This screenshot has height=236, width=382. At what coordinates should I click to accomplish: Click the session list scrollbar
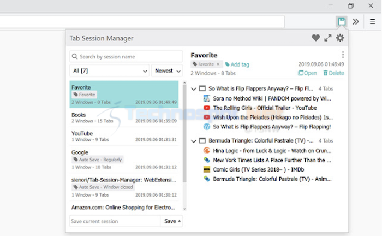(184, 133)
